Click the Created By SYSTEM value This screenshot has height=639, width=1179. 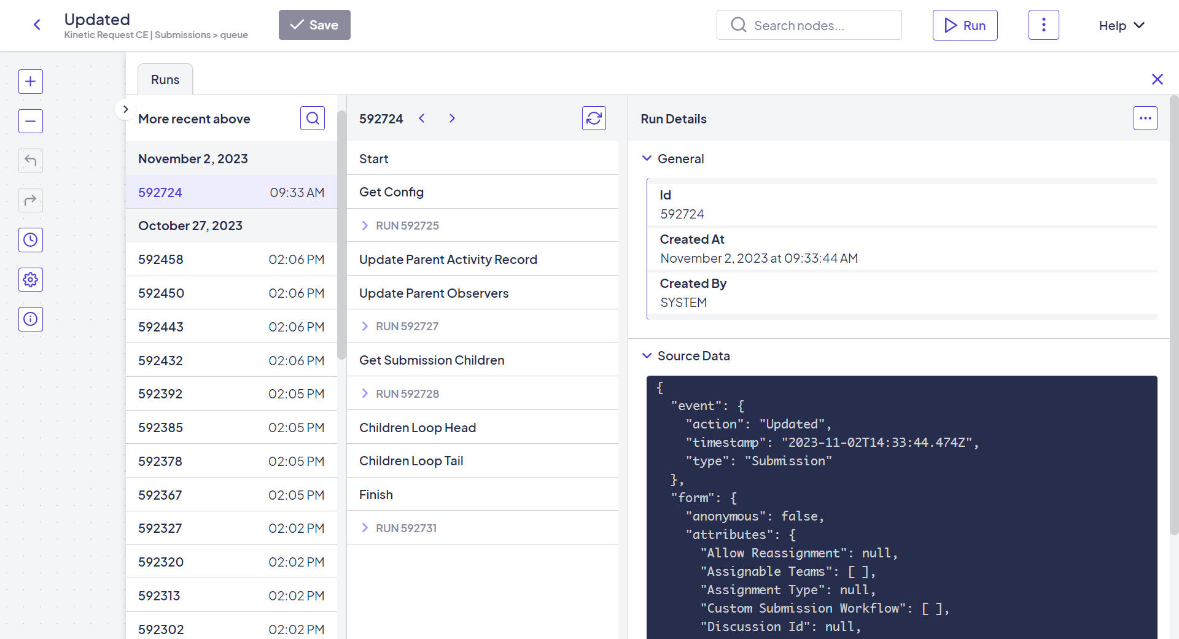pos(683,302)
